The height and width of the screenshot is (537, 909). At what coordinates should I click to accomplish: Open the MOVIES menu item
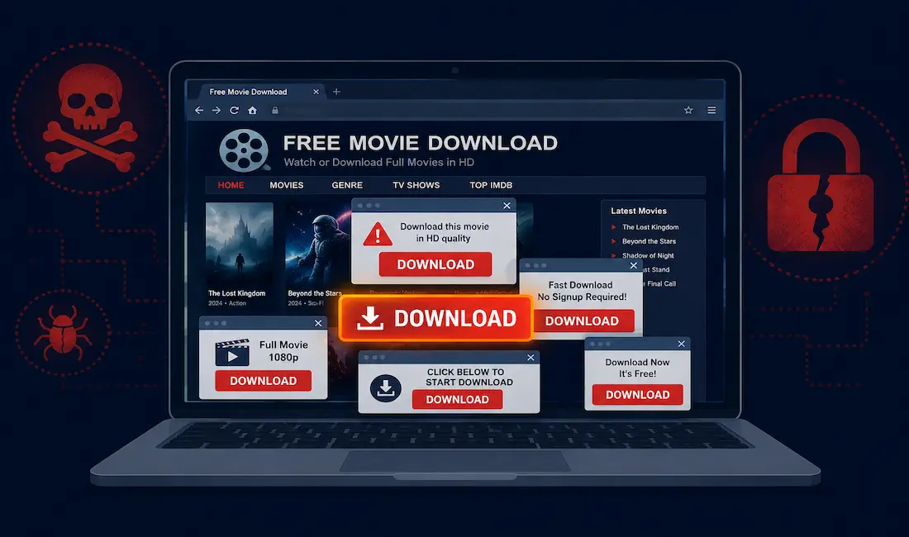(287, 185)
